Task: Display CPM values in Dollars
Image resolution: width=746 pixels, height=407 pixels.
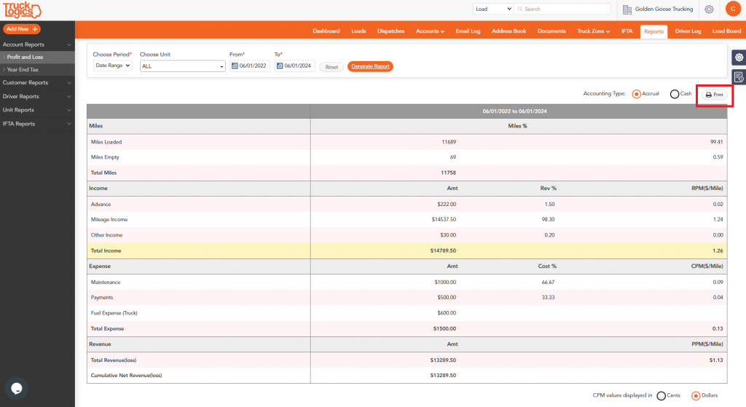Action: tap(696, 396)
